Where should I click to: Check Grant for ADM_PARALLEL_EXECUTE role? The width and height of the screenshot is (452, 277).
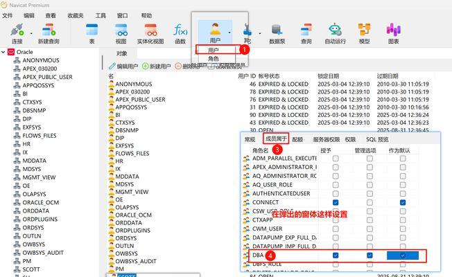(x=336, y=159)
